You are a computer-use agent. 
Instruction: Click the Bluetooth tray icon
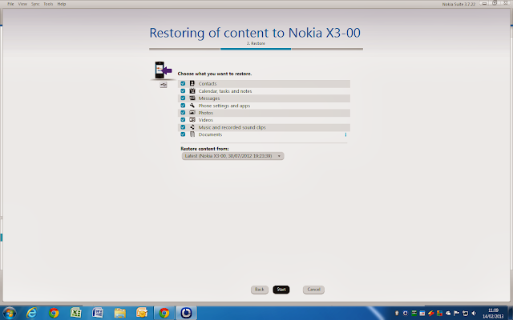[x=397, y=313]
